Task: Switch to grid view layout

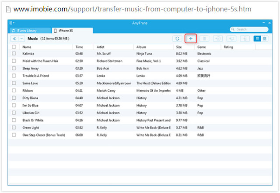Action: click(x=264, y=39)
